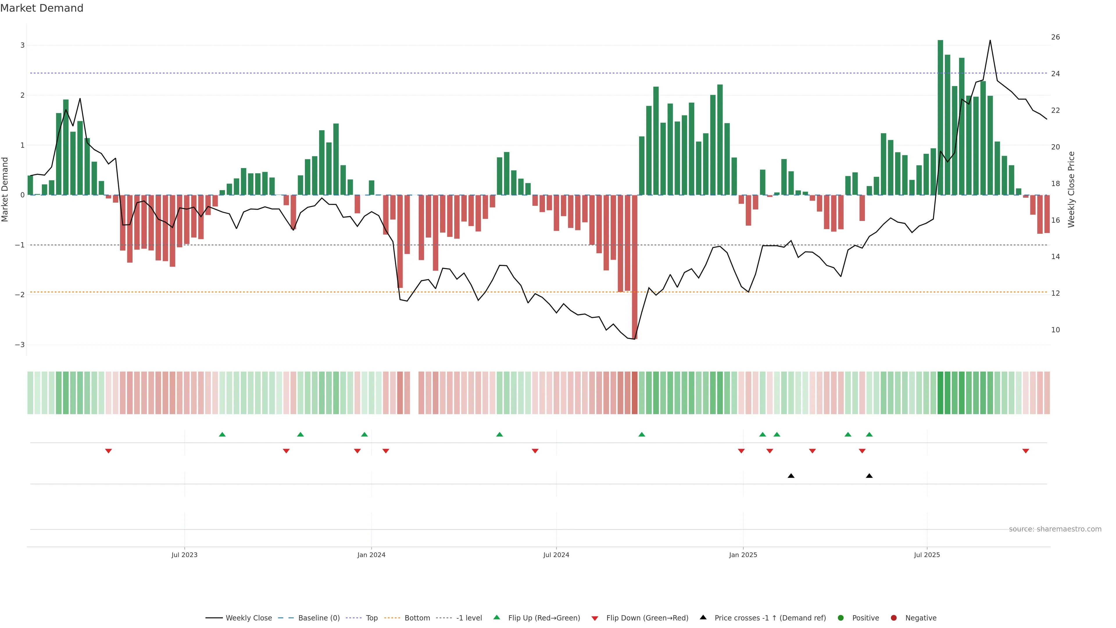The height and width of the screenshot is (628, 1116).
Task: Click the dark red Negative legend dot
Action: (894, 618)
